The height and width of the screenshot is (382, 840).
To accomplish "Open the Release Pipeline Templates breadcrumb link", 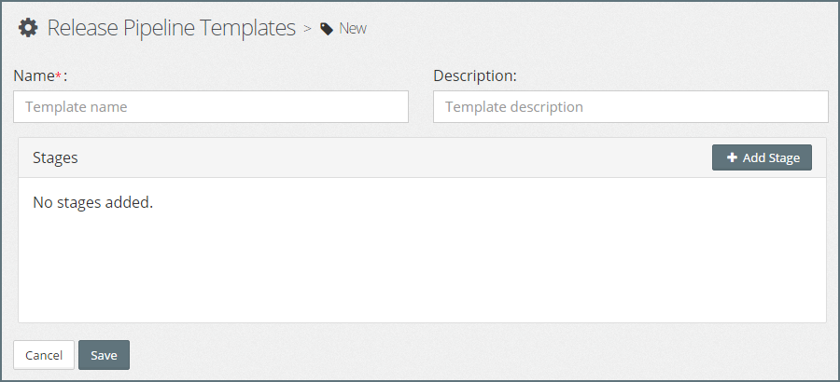I will pos(171,28).
